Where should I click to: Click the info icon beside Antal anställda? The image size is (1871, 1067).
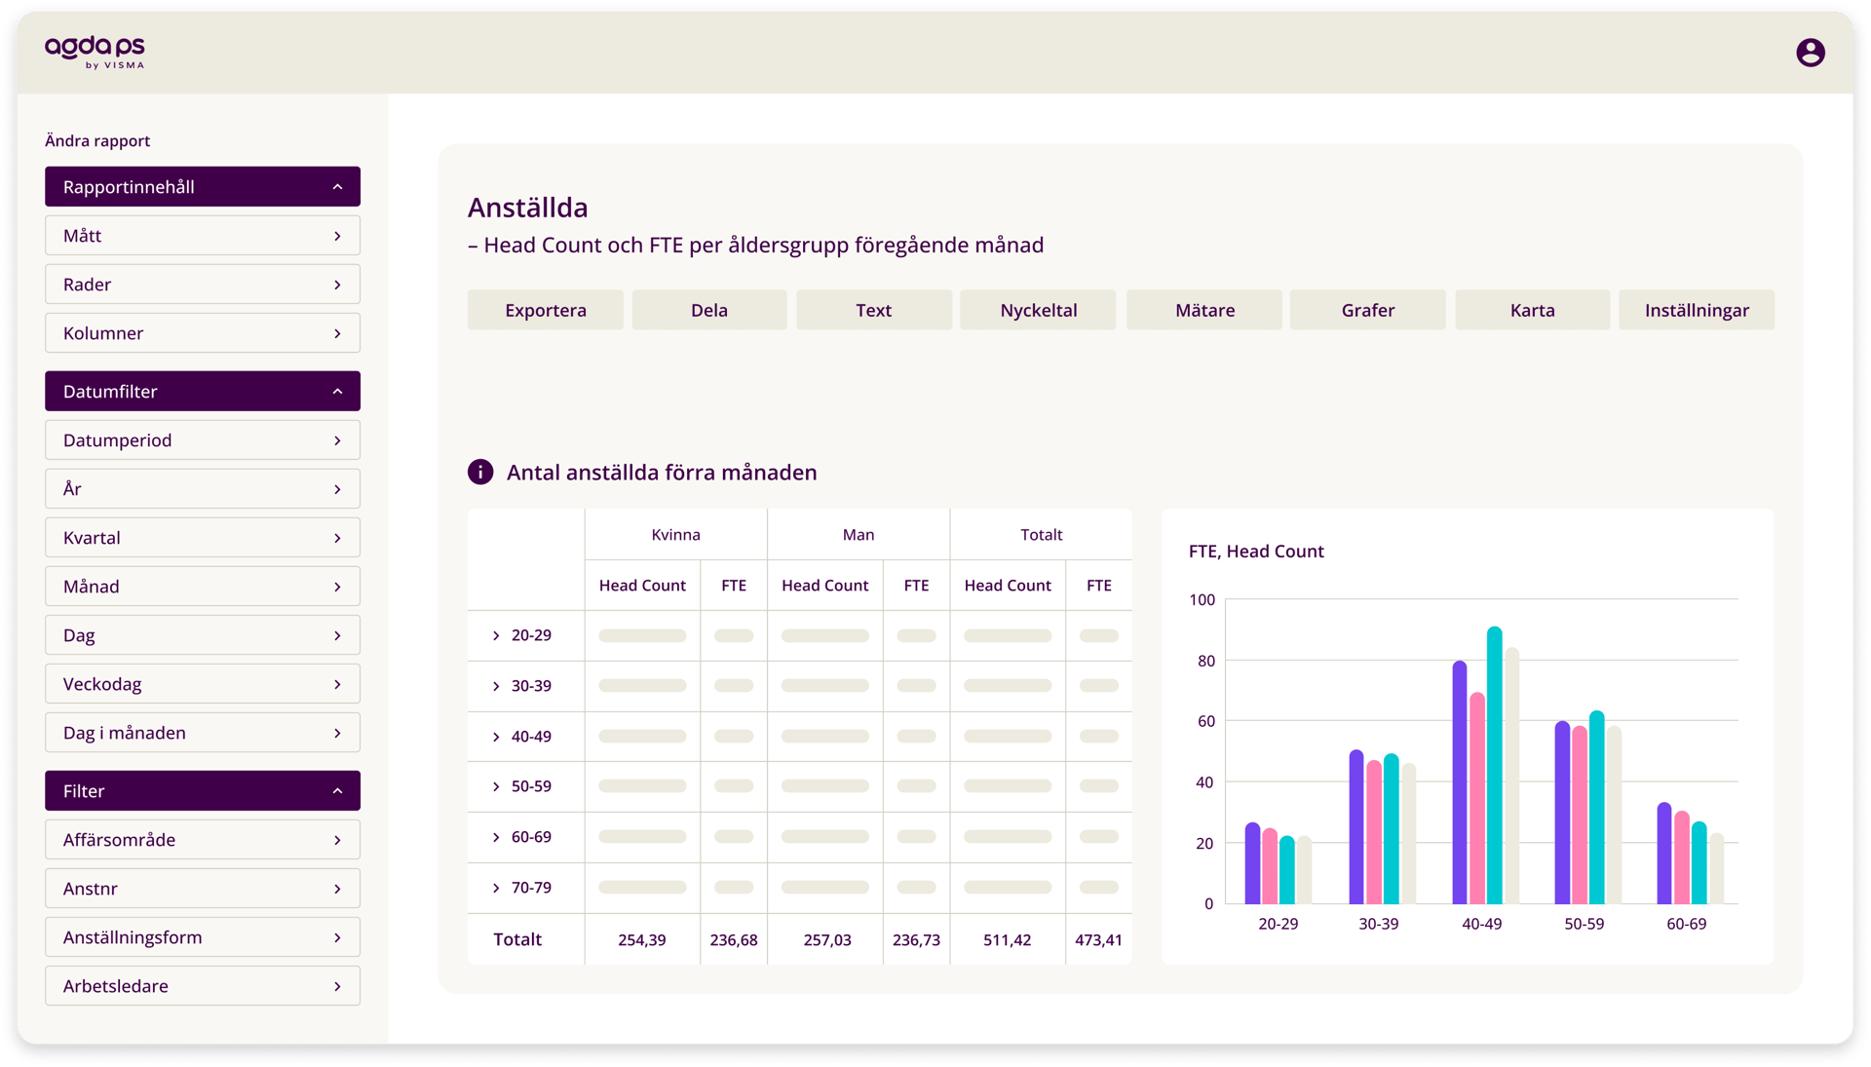point(478,473)
